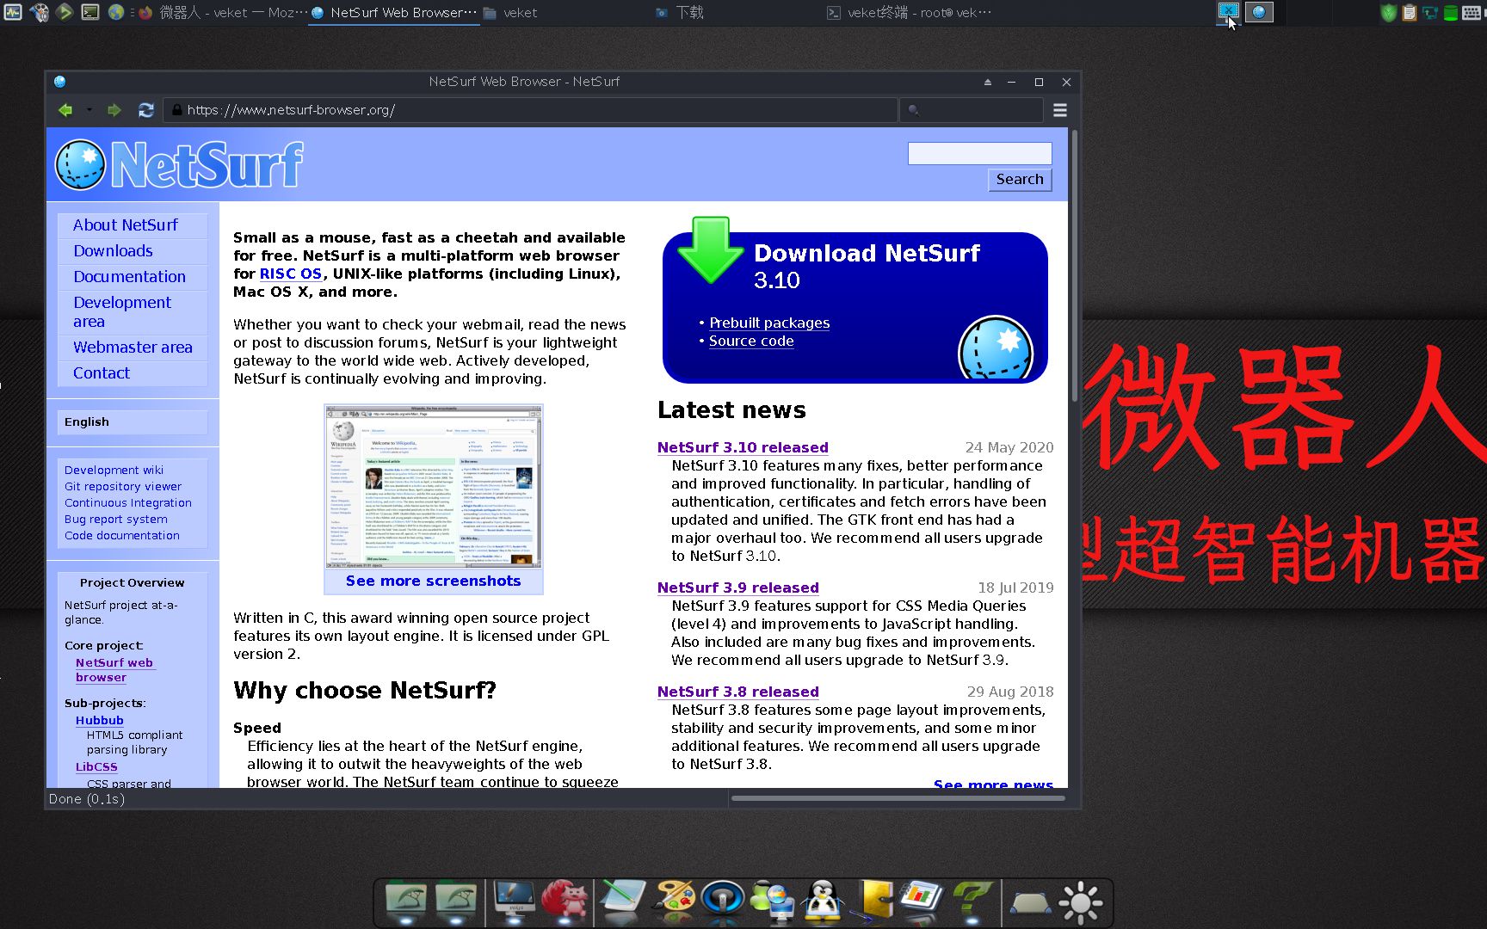Open the Code documentation link
This screenshot has width=1487, height=929.
tap(122, 536)
